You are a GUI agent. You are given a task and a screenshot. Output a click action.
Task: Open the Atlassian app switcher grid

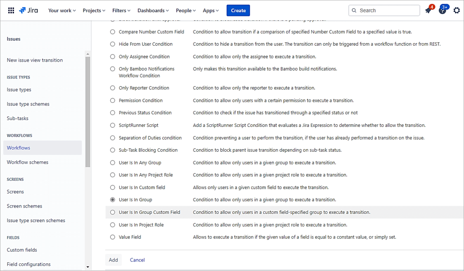point(11,10)
